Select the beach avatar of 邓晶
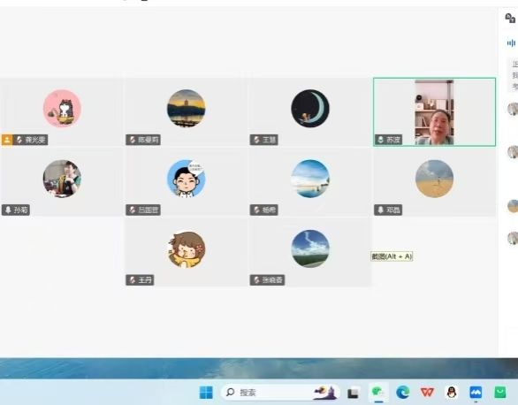The width and height of the screenshot is (518, 405). click(x=434, y=179)
